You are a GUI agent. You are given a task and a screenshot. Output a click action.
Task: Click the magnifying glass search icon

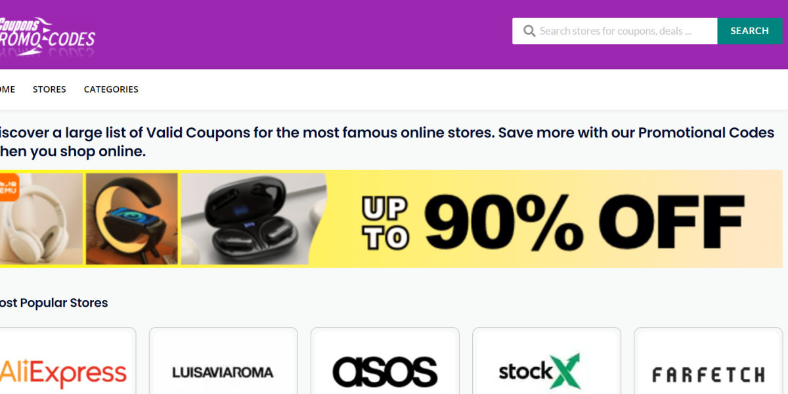point(529,30)
